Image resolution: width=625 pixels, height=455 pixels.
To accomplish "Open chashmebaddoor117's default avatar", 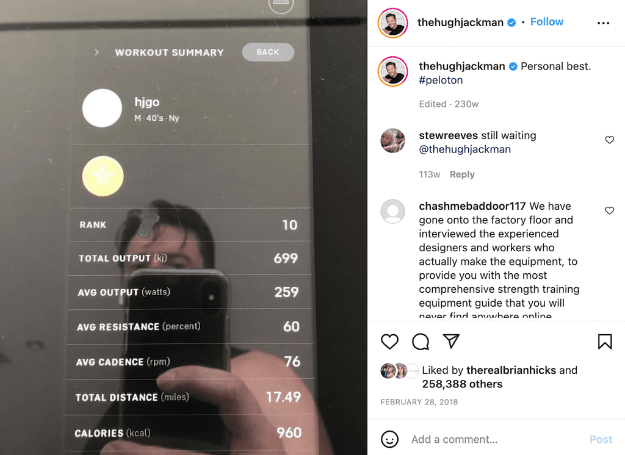I will coord(392,211).
